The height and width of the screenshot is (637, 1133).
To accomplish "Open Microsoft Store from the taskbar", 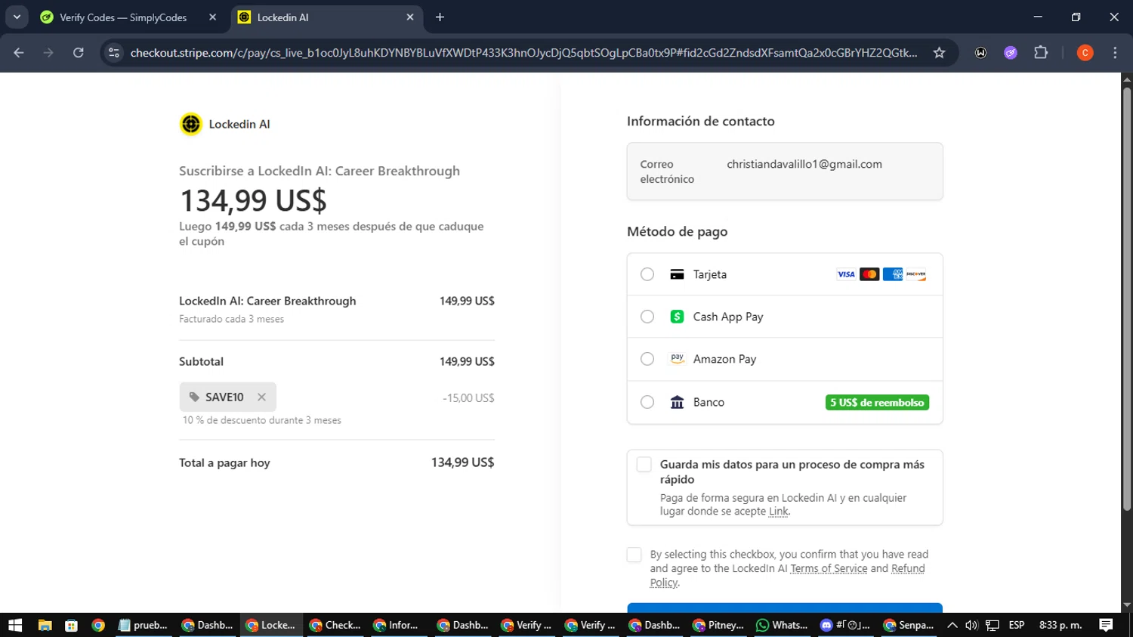I will tap(71, 625).
